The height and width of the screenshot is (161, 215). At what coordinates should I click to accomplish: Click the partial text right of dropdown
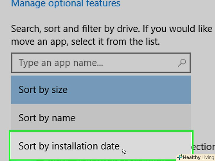(204, 147)
